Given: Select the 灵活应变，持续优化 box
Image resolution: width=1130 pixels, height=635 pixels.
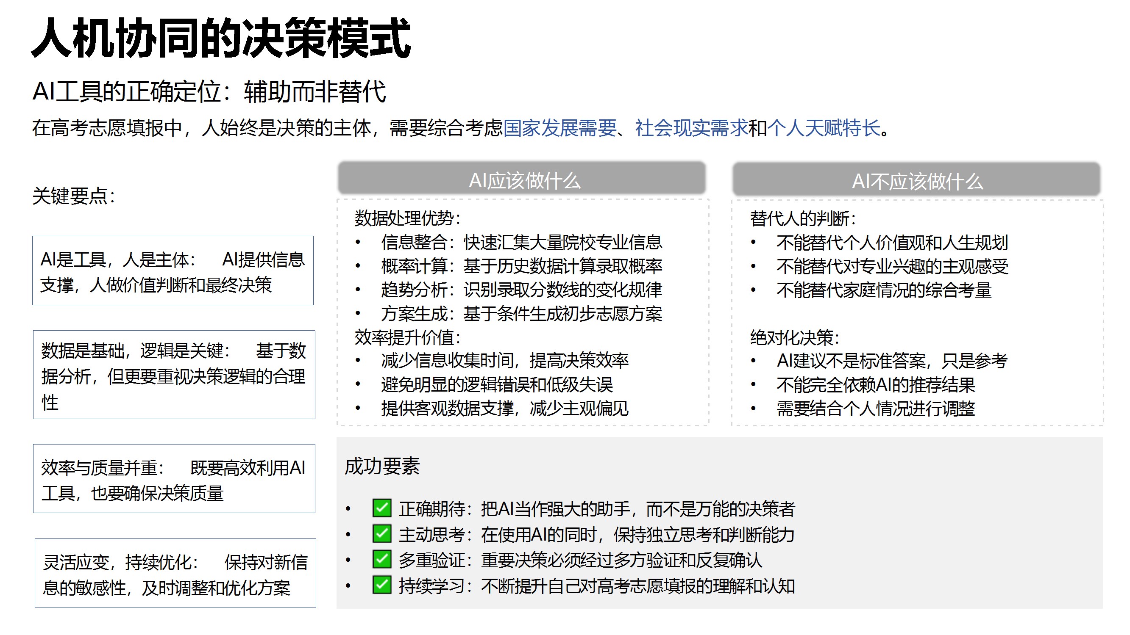Looking at the screenshot, I should [x=175, y=574].
